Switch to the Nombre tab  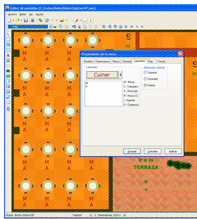tap(88, 61)
